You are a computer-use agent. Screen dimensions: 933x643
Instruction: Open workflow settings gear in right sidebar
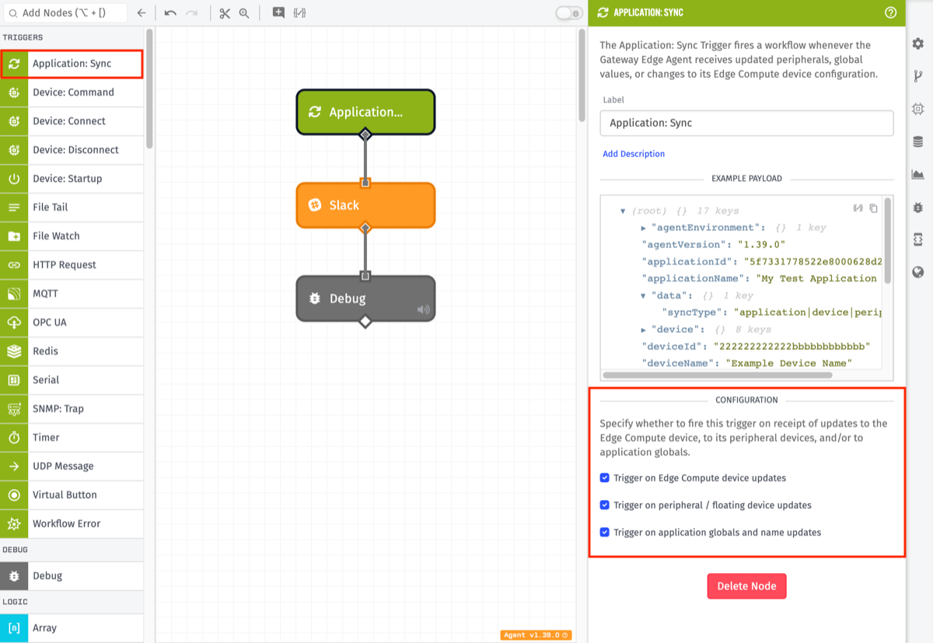pos(918,44)
